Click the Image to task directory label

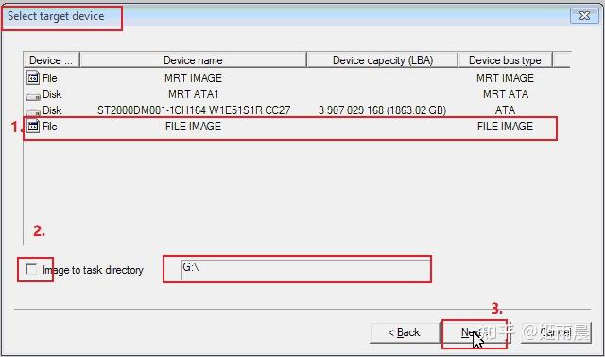tap(93, 270)
